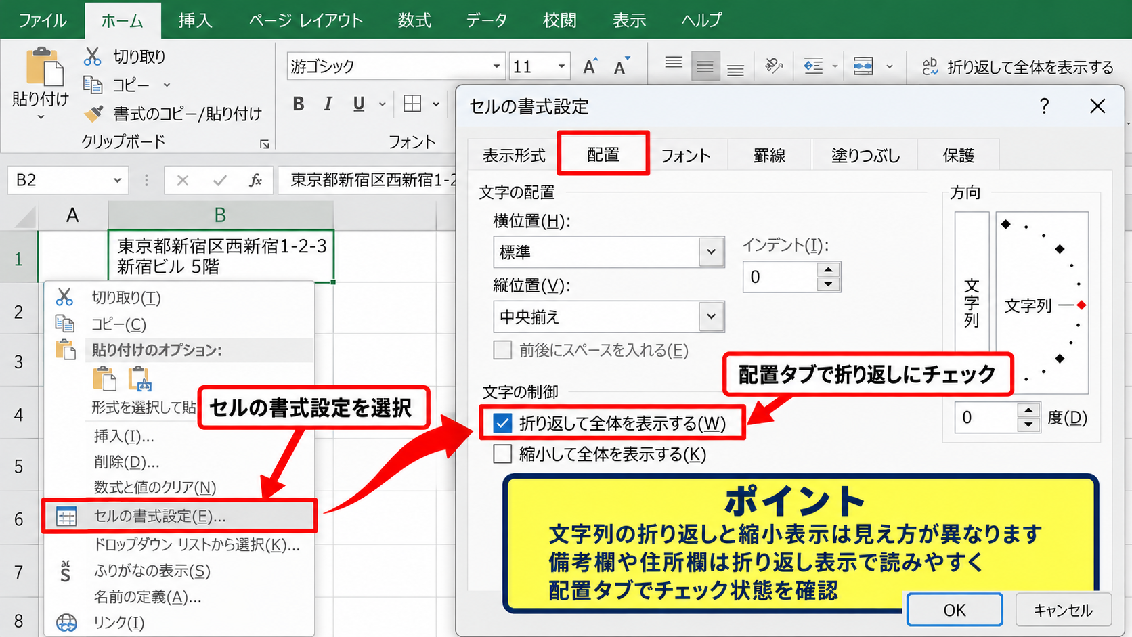Image resolution: width=1132 pixels, height=637 pixels.
Task: Switch to the 保護 dialog tab
Action: (x=959, y=156)
